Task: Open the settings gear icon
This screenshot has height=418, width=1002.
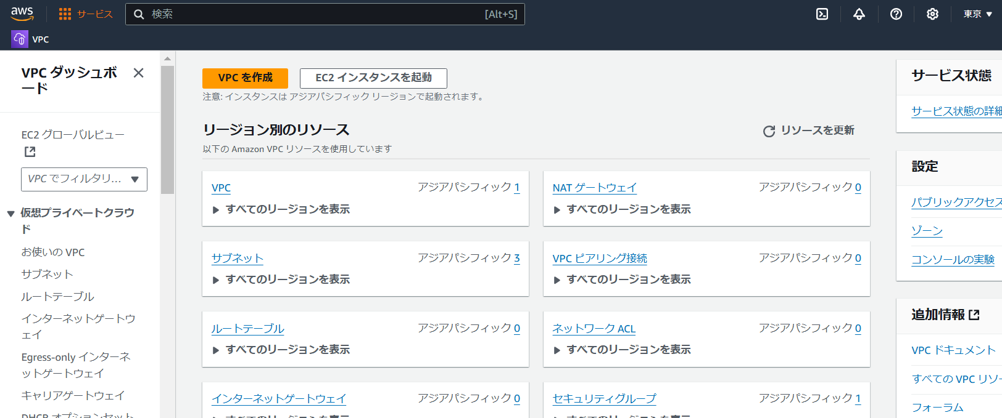Action: pyautogui.click(x=932, y=14)
